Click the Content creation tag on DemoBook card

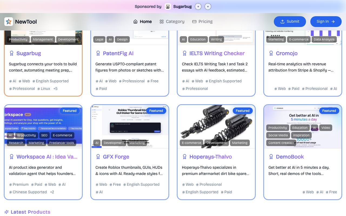281,143
